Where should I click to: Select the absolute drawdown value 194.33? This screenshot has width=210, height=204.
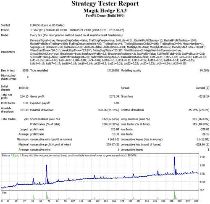(x=24, y=110)
